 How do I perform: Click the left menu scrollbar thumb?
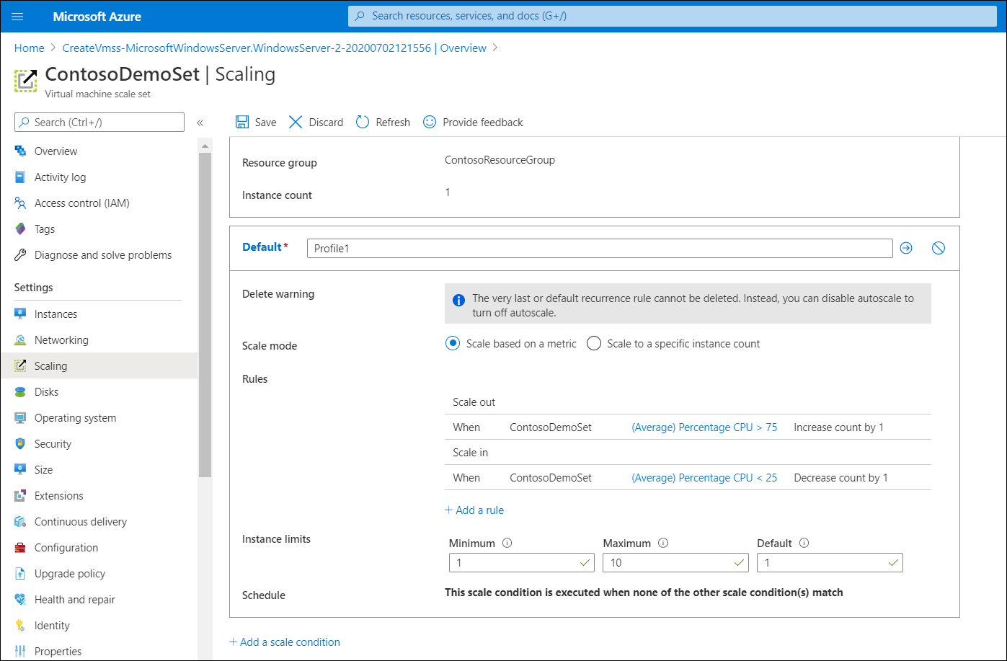pyautogui.click(x=205, y=314)
